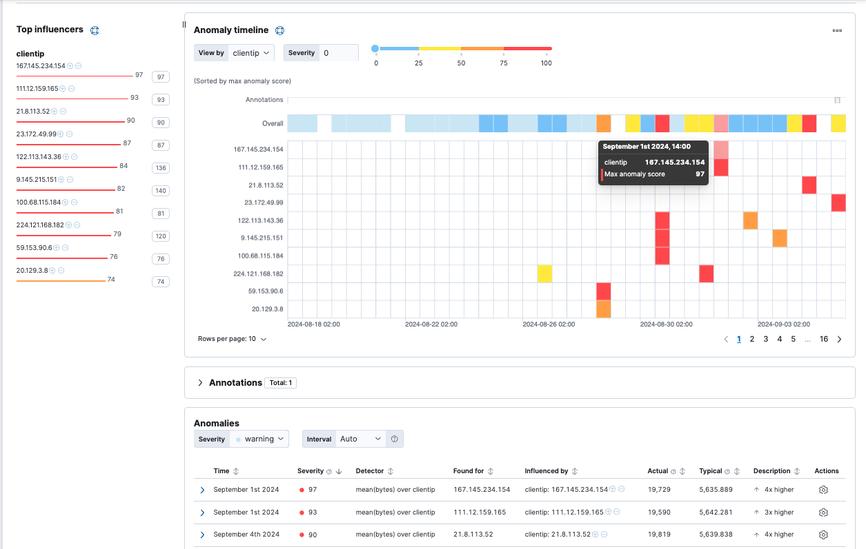This screenshot has height=549, width=866.
Task: Open the Anomaly timeline three-dot options menu
Action: [x=837, y=30]
